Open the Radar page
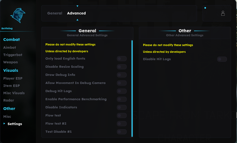237x143 pixels. (x=9, y=100)
